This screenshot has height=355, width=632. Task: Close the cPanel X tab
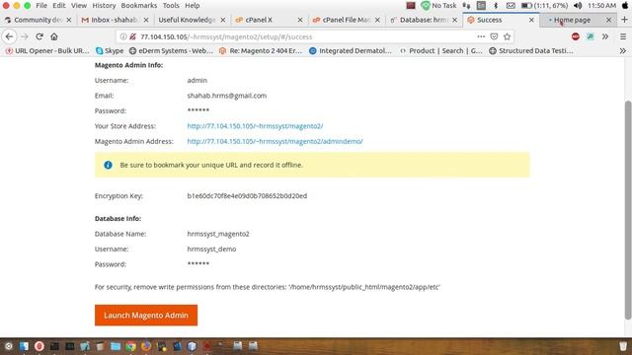click(300, 20)
